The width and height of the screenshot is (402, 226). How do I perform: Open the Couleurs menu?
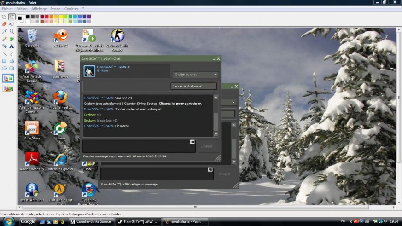pos(71,9)
